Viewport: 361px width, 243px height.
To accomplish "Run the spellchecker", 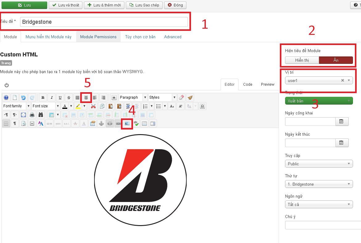I will tap(136, 124).
